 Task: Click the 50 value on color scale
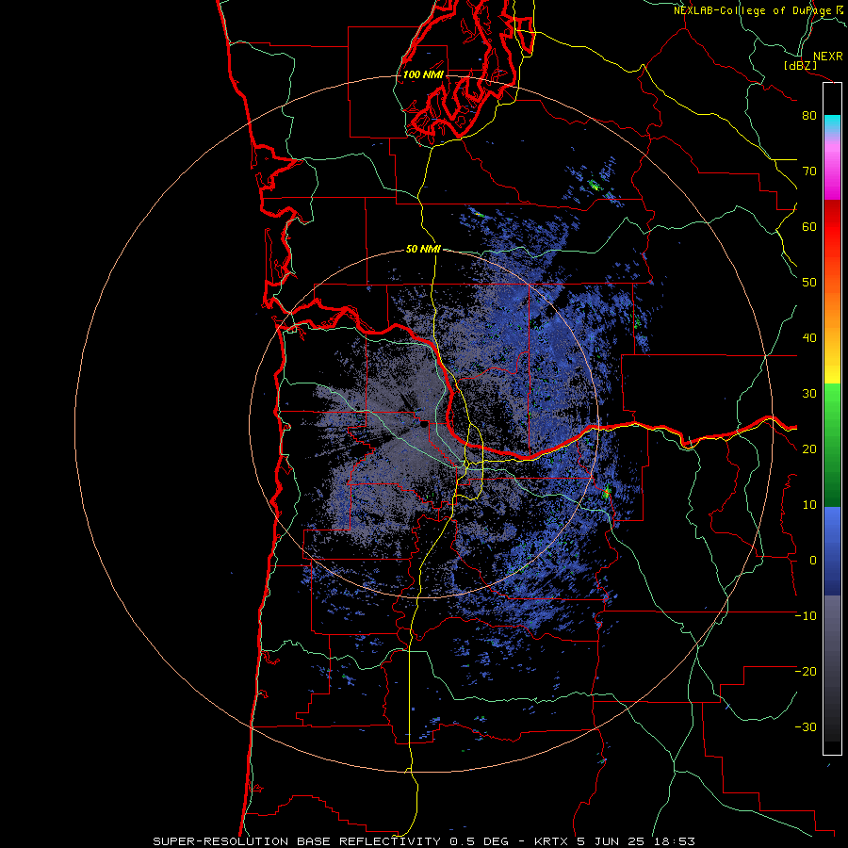(x=809, y=283)
